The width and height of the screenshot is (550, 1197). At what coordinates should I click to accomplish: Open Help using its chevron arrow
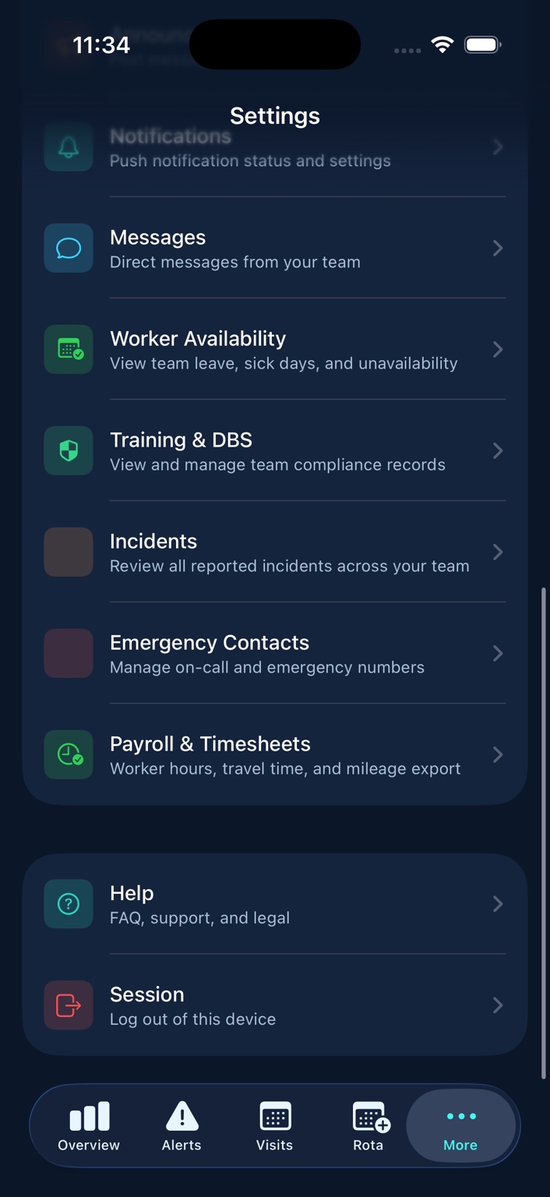click(498, 904)
